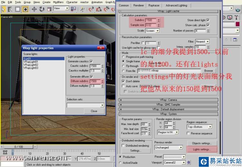This screenshot has height=167, width=242.
Task: Click the object color swatch in command panel
Action: [x=237, y=24]
